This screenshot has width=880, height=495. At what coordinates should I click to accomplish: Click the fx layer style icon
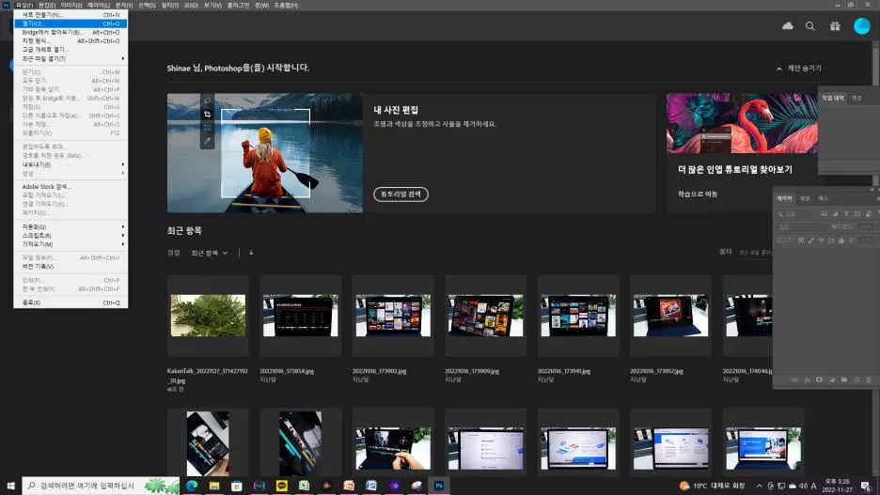pyautogui.click(x=807, y=379)
